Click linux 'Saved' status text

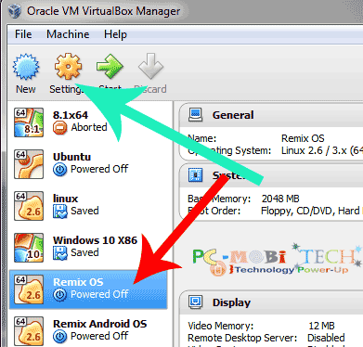pyautogui.click(x=84, y=211)
